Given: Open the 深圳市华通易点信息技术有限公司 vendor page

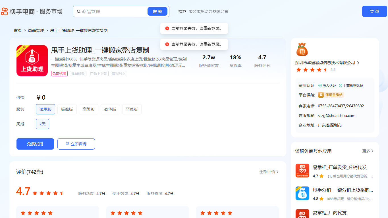Looking at the screenshot, I should pos(325,63).
